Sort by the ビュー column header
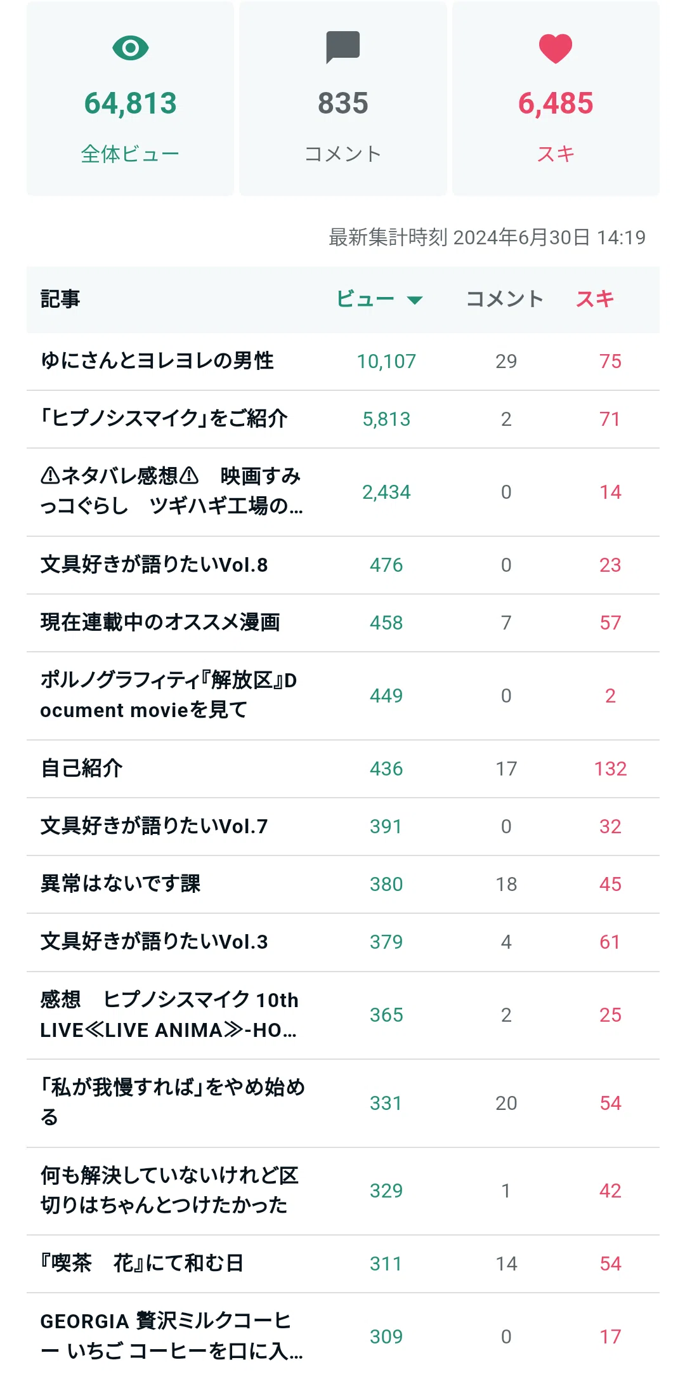The width and height of the screenshot is (685, 1379). pyautogui.click(x=365, y=299)
